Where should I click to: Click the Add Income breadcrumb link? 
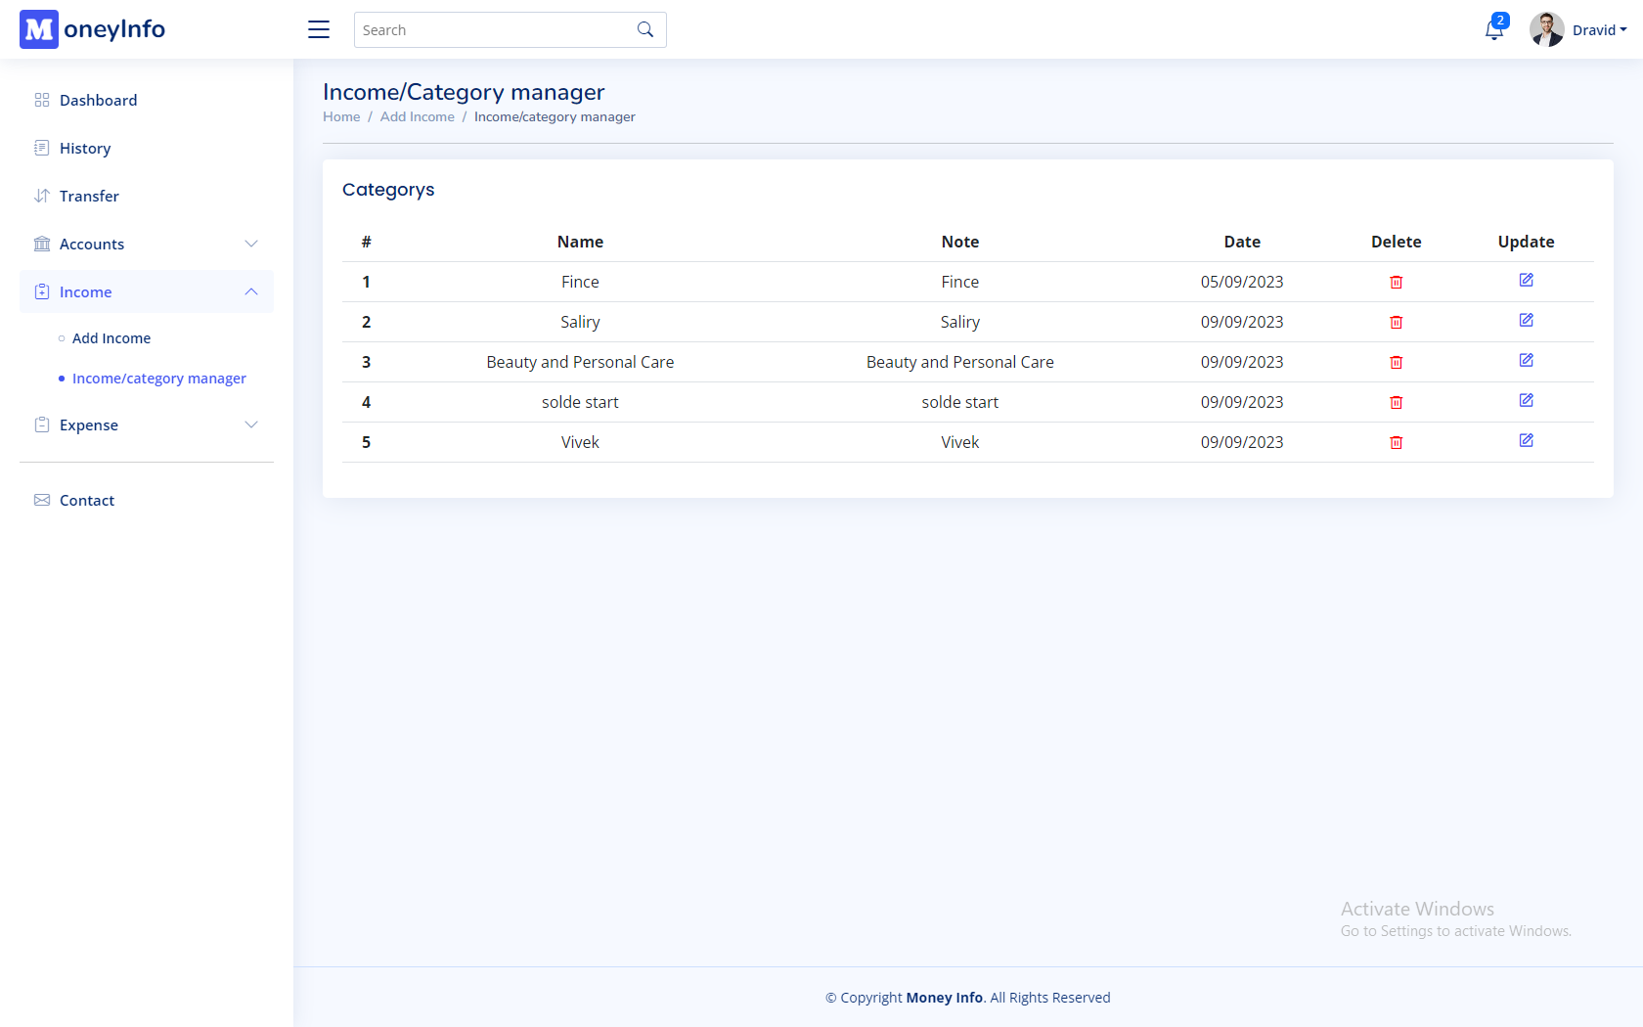pyautogui.click(x=418, y=116)
